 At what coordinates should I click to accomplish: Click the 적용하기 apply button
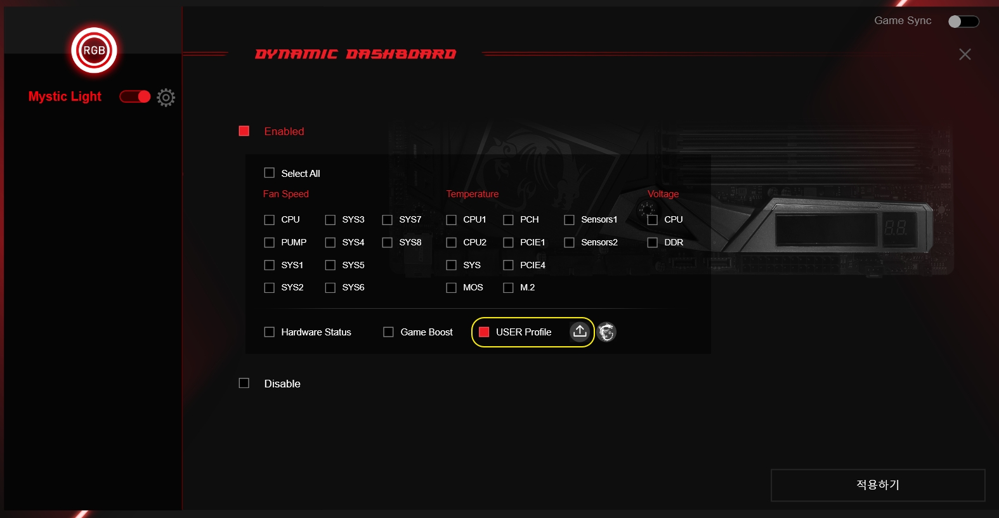(x=878, y=485)
